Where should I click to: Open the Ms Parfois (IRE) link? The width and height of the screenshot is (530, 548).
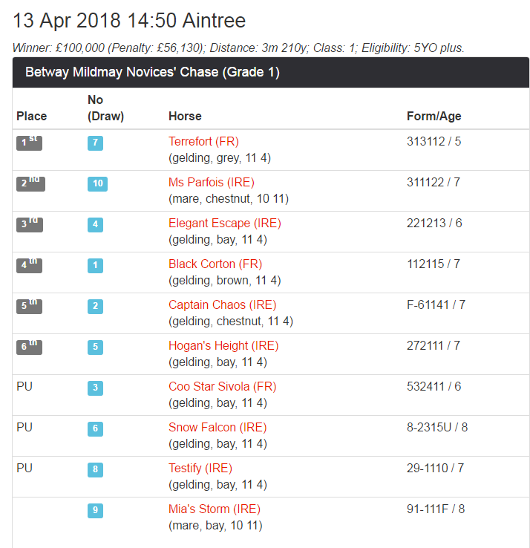click(x=211, y=182)
